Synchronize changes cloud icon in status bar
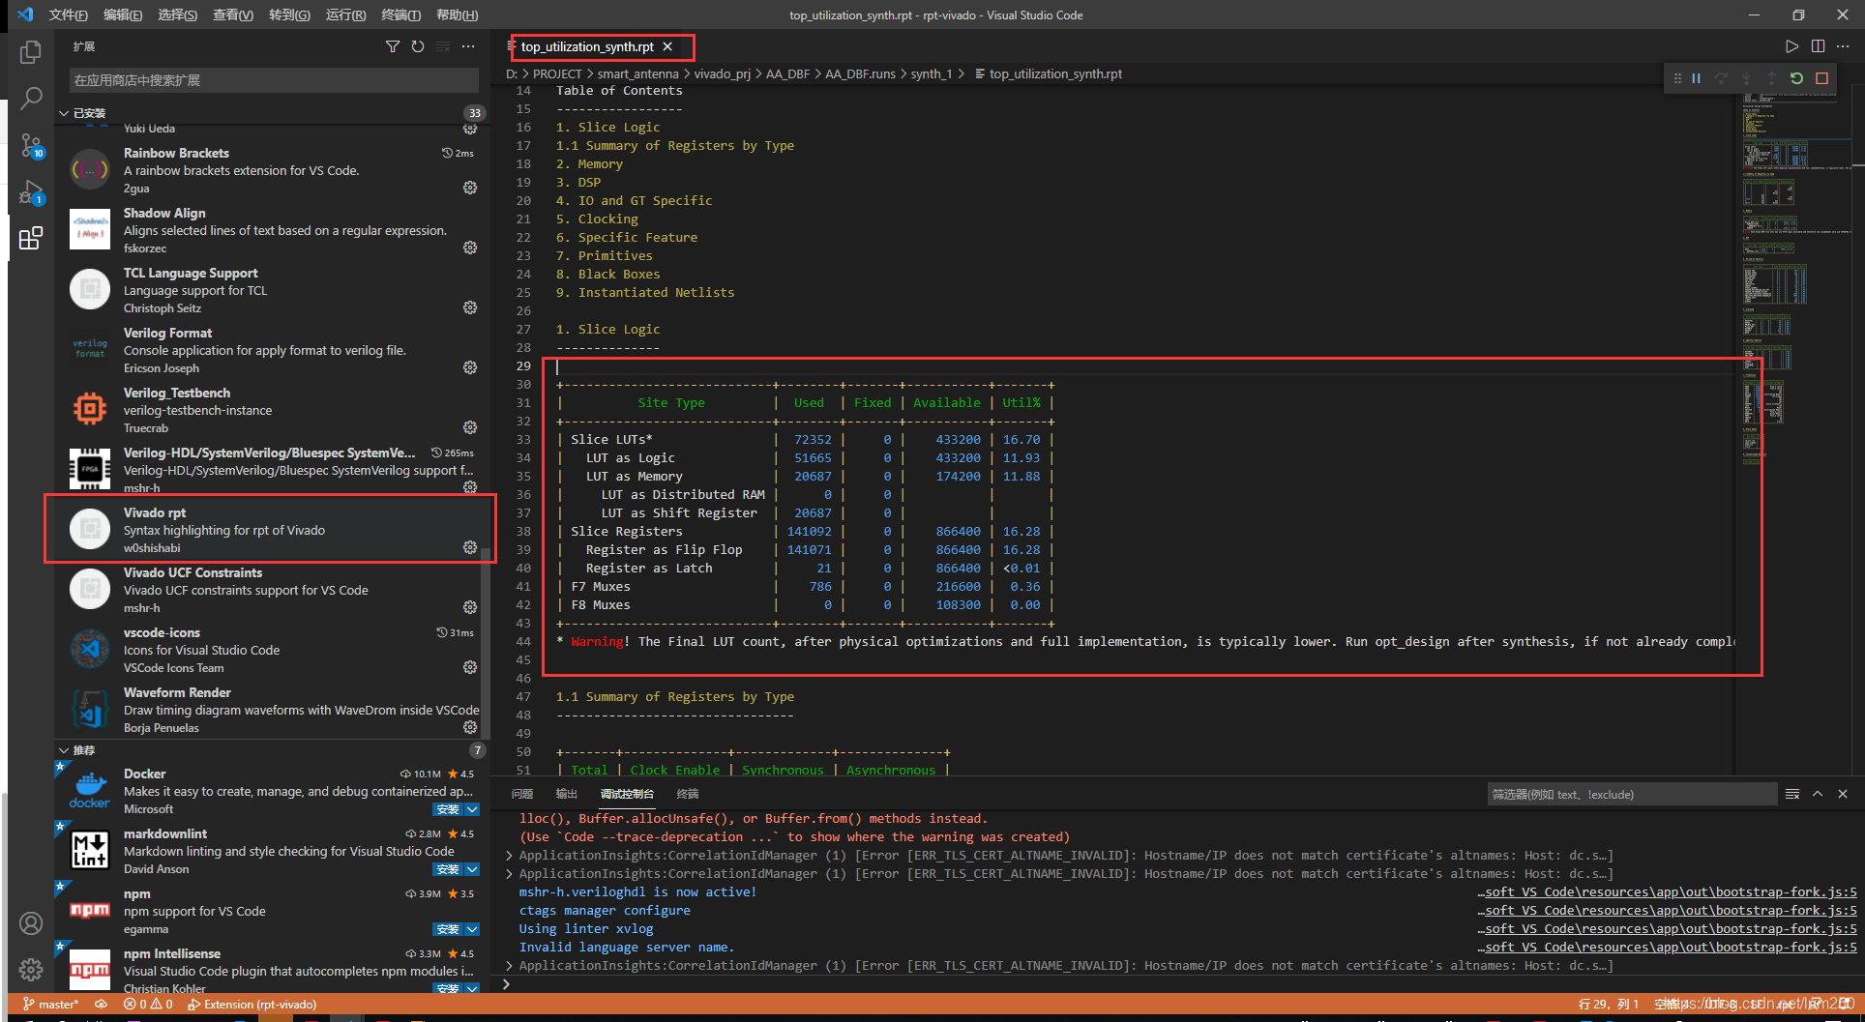The width and height of the screenshot is (1865, 1022). click(101, 1005)
